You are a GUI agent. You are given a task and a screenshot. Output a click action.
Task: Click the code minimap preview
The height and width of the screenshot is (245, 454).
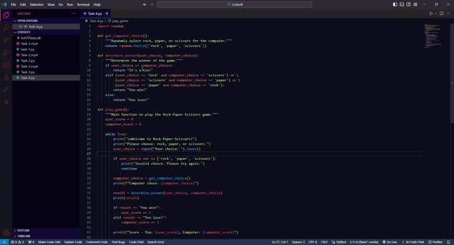pos(434,36)
